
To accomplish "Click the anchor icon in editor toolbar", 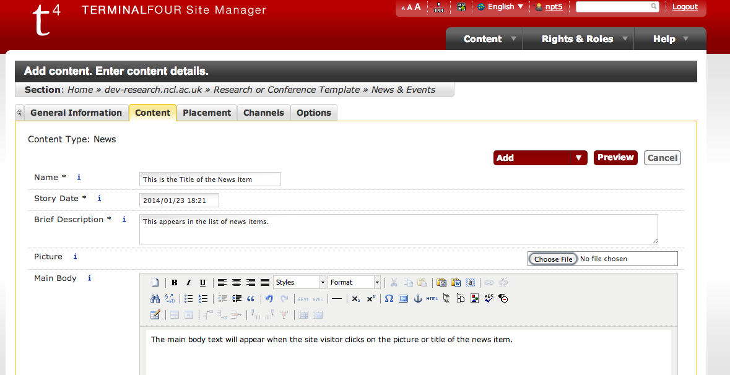I will (418, 299).
